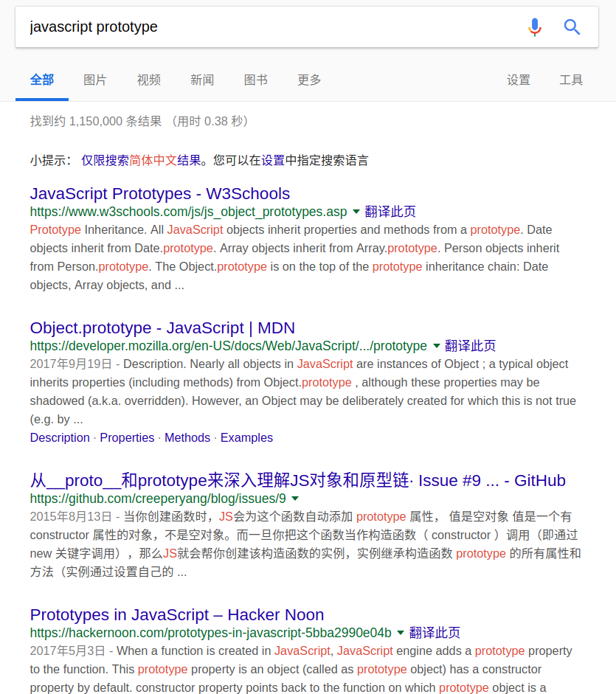This screenshot has height=694, width=616.
Task: Click the developer.mozilla.org green URL text
Action: click(229, 346)
